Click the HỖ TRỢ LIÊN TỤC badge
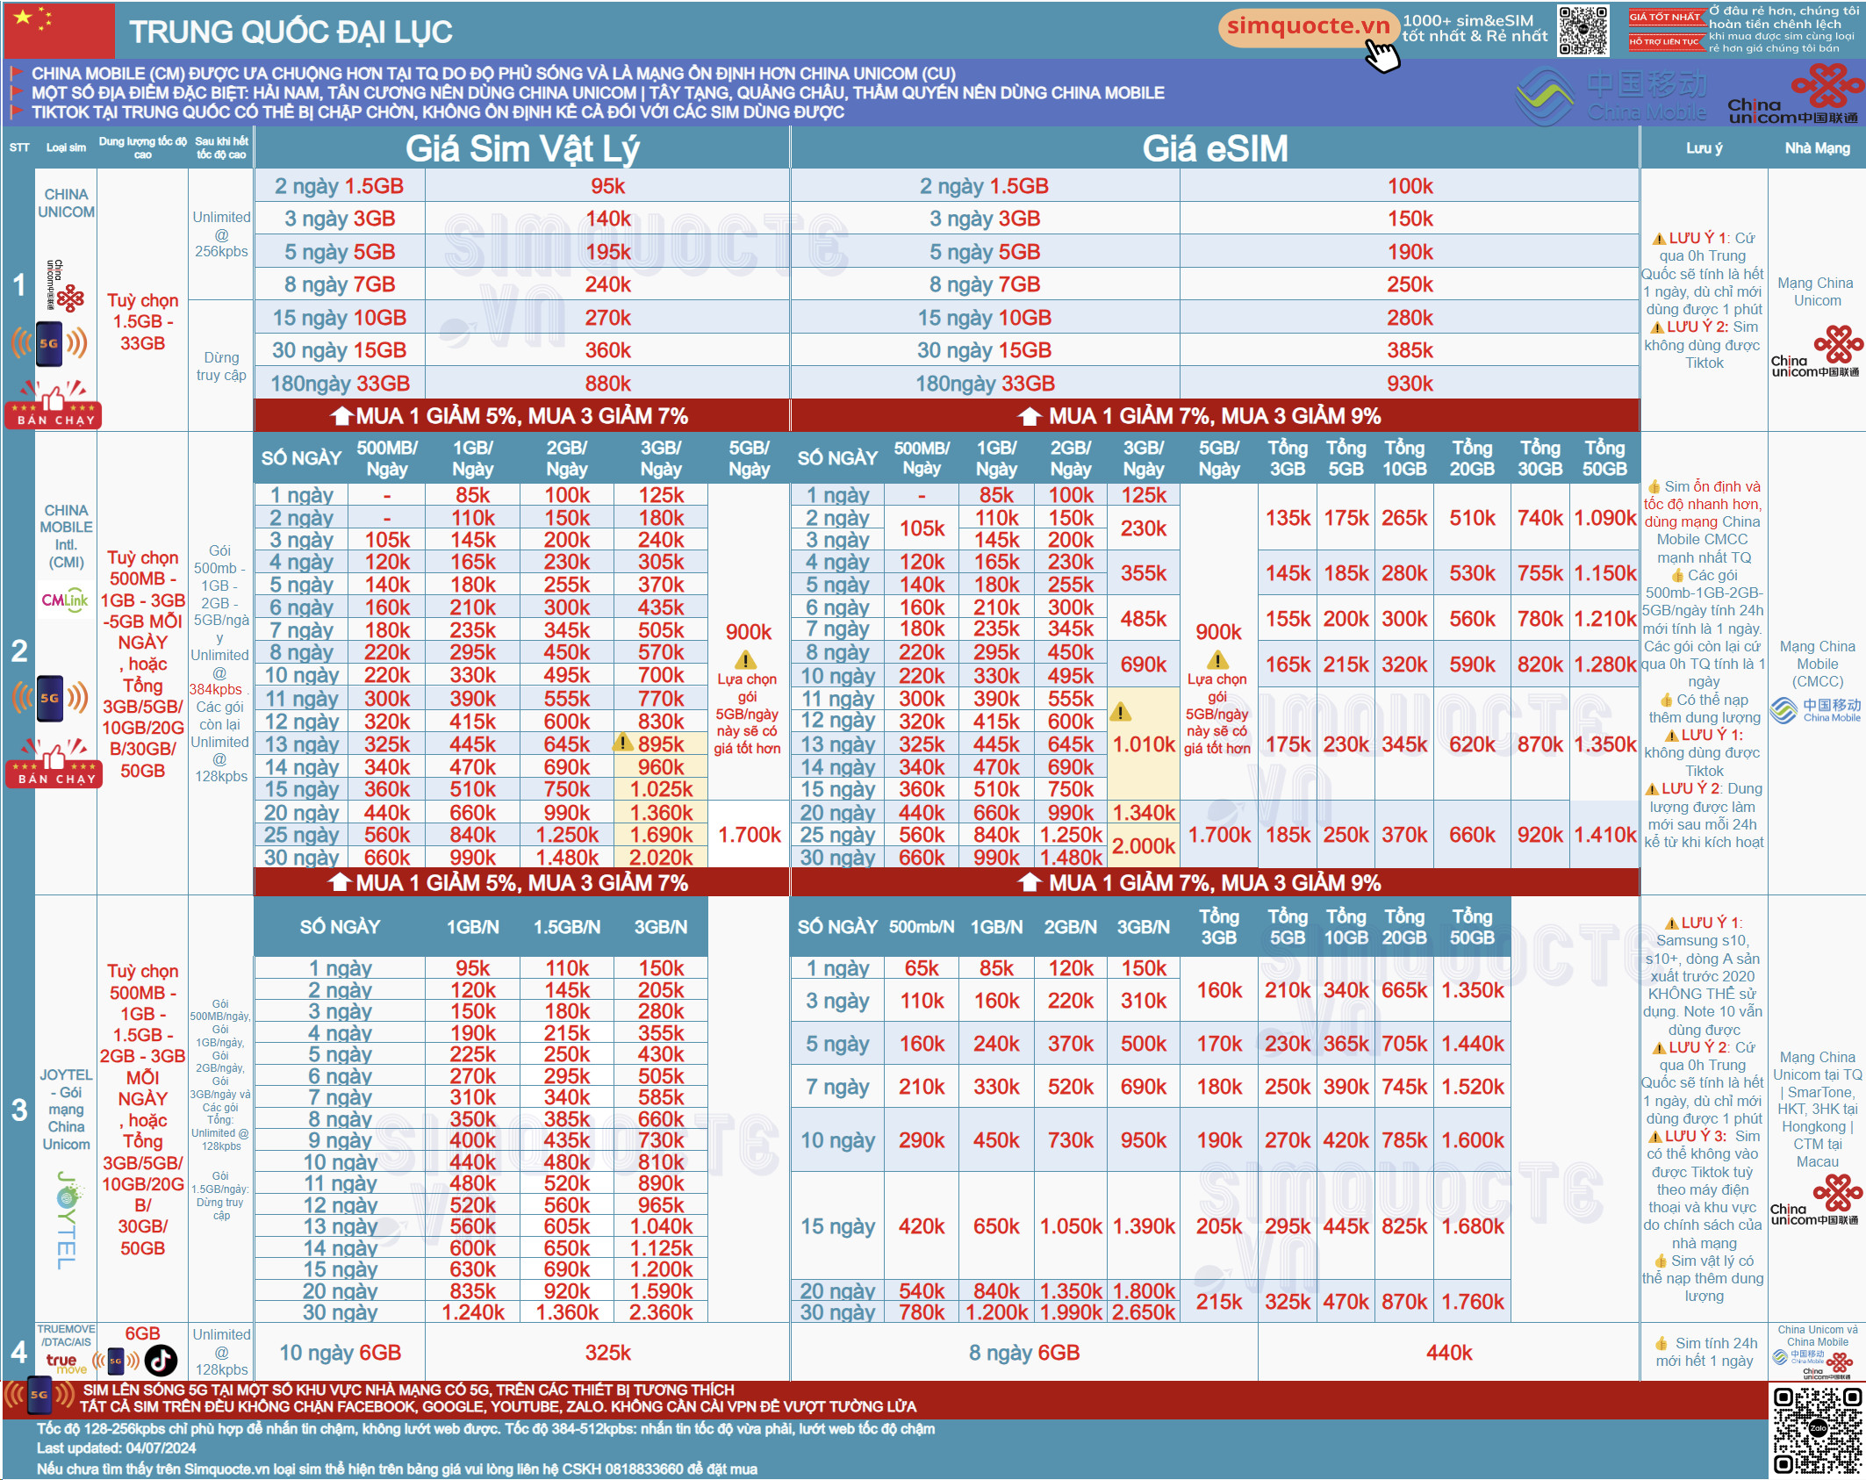This screenshot has width=1866, height=1480. tap(1665, 41)
